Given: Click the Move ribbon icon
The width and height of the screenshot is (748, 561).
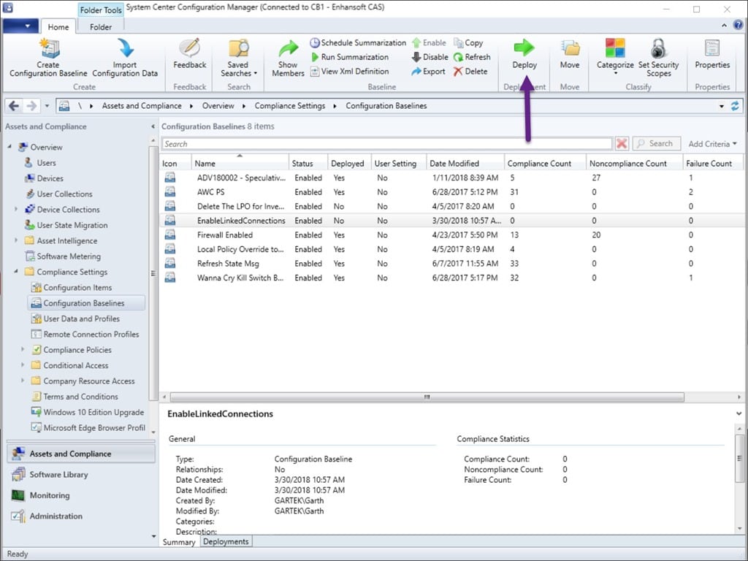Looking at the screenshot, I should click(x=570, y=48).
